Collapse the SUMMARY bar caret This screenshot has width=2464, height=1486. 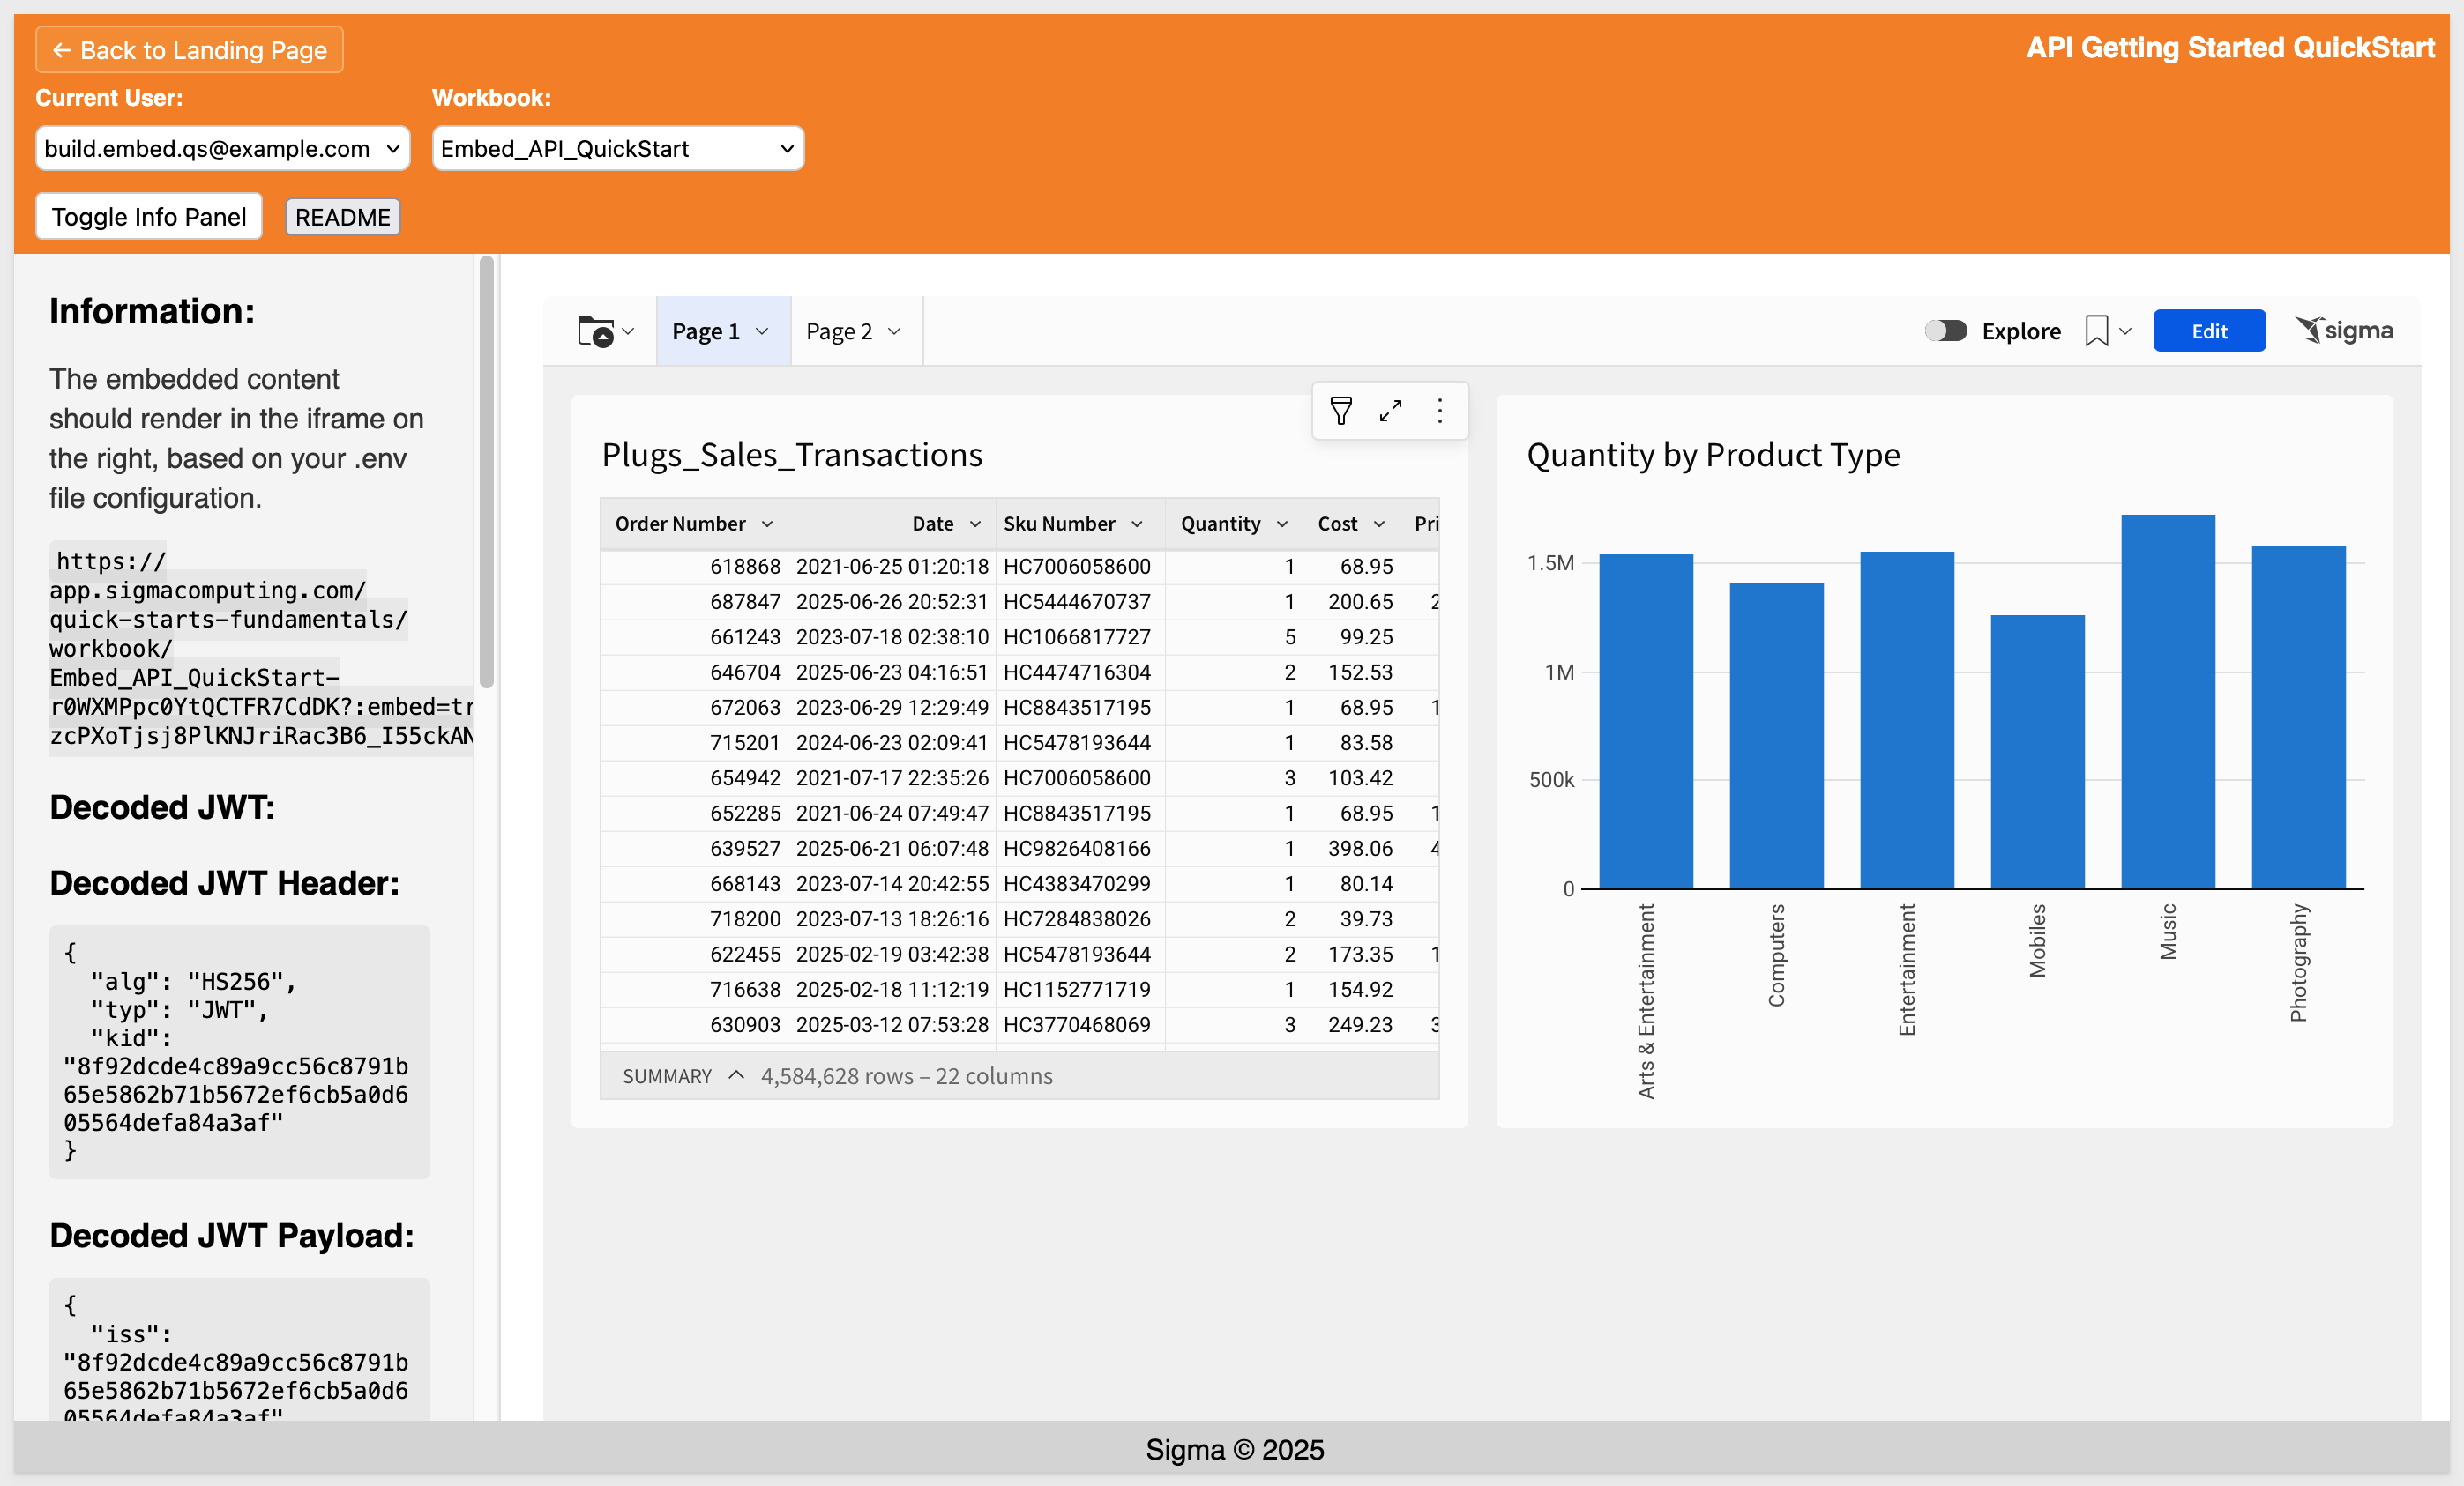(737, 1075)
